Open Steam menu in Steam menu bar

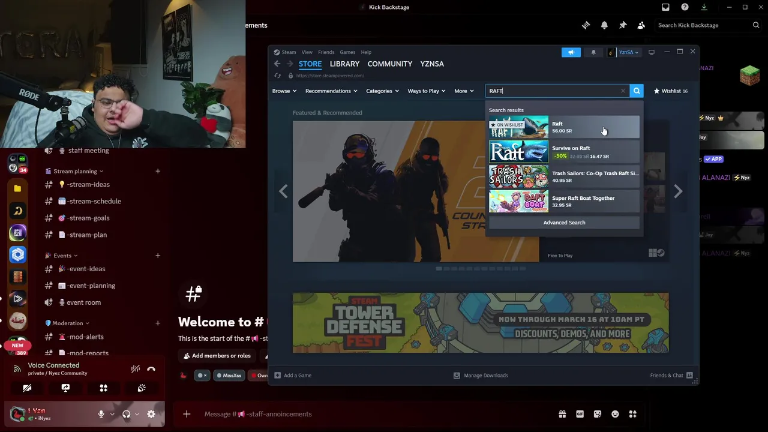click(x=289, y=52)
